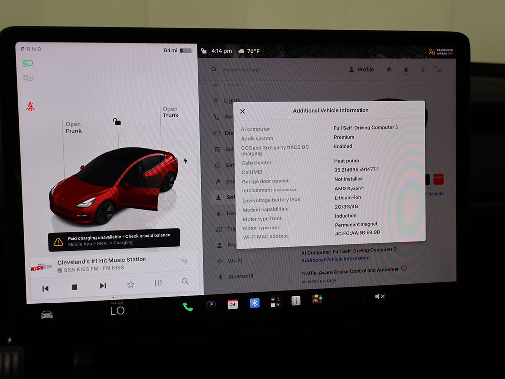Tap the paid charging unavailable warning banner
505x379 pixels.
click(114, 240)
